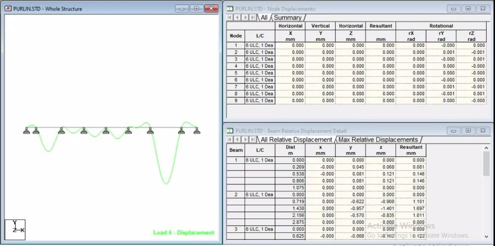Select All Relative Displacement tab

(297, 140)
